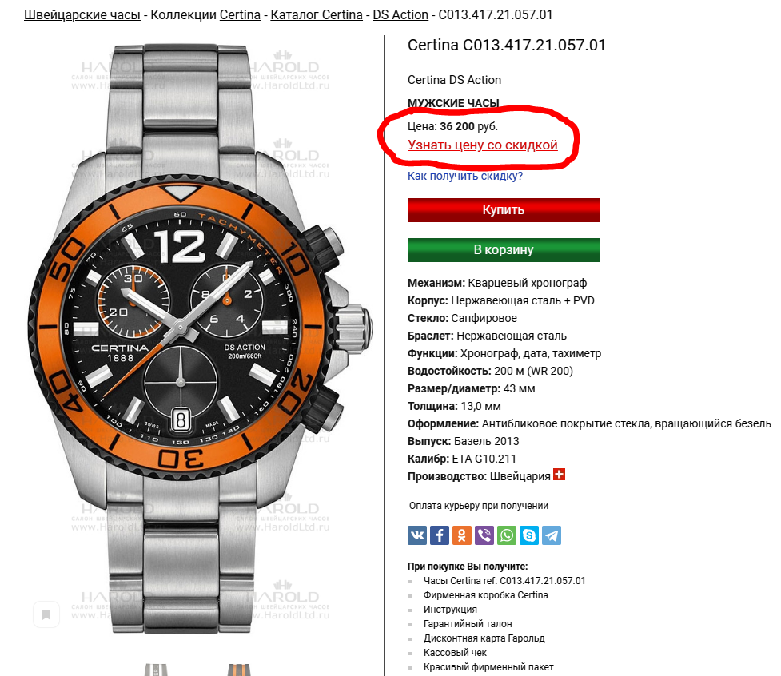The image size is (781, 676).
Task: Go to the Швейцарские часы breadcrumb
Action: tap(82, 14)
